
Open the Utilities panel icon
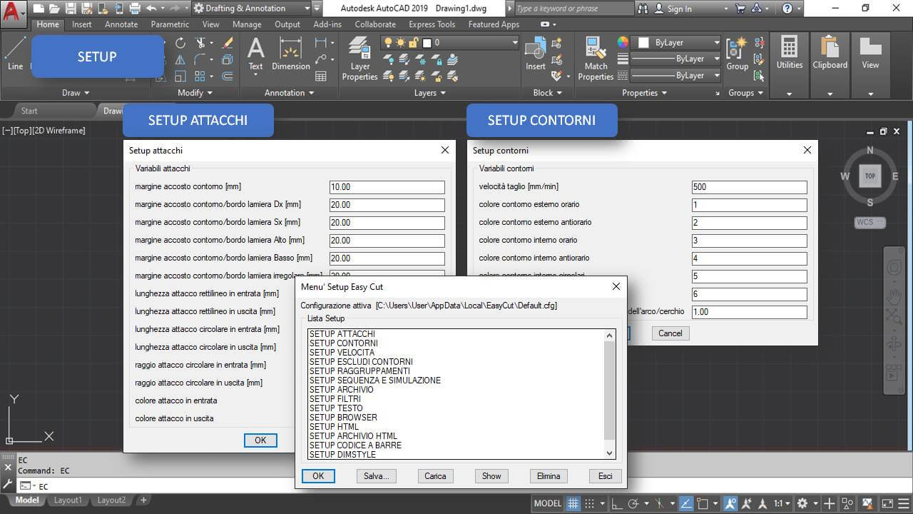pyautogui.click(x=789, y=54)
